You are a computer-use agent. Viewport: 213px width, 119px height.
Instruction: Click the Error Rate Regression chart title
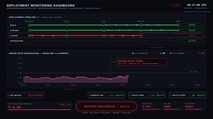(39, 53)
